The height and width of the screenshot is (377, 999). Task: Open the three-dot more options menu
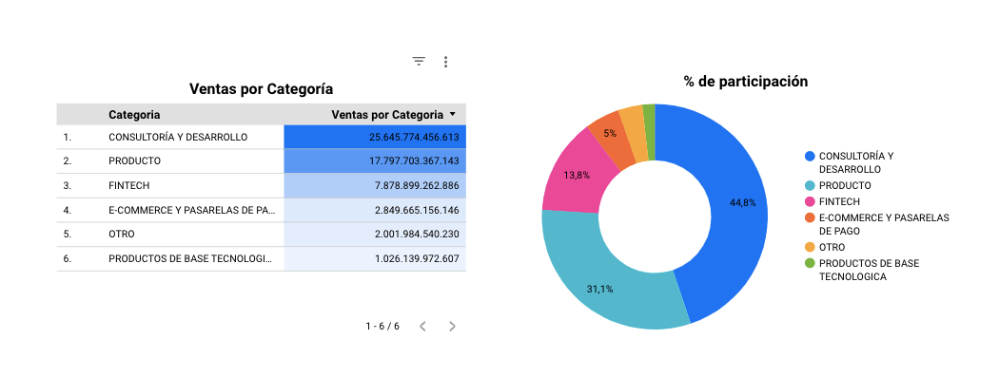tap(445, 62)
